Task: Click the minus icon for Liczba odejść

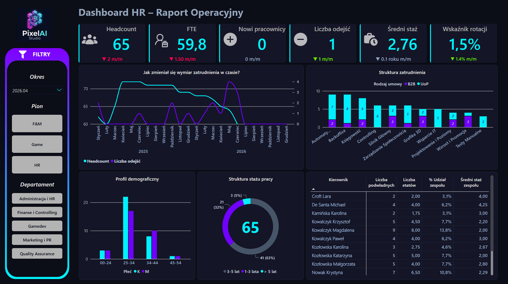Action: tap(300, 40)
